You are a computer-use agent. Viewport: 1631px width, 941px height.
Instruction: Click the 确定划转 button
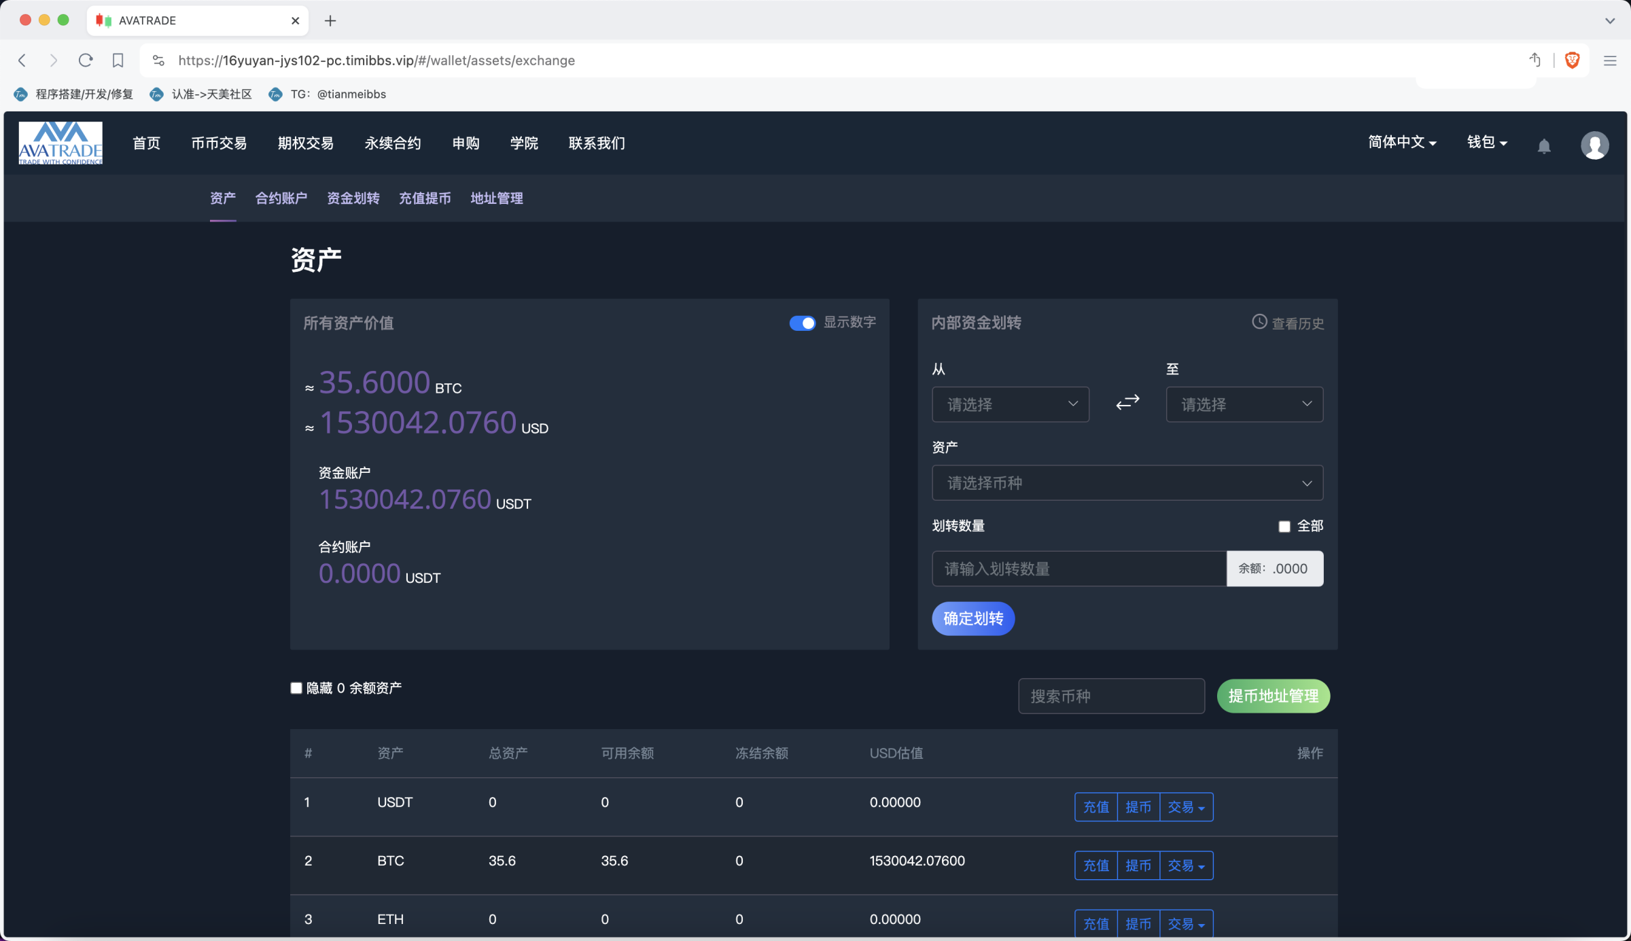972,619
